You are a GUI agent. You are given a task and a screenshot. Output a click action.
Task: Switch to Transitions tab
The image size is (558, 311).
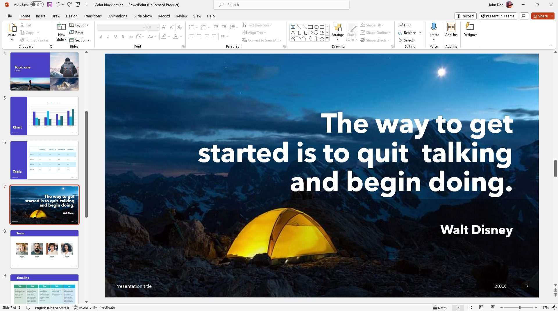[x=92, y=16]
